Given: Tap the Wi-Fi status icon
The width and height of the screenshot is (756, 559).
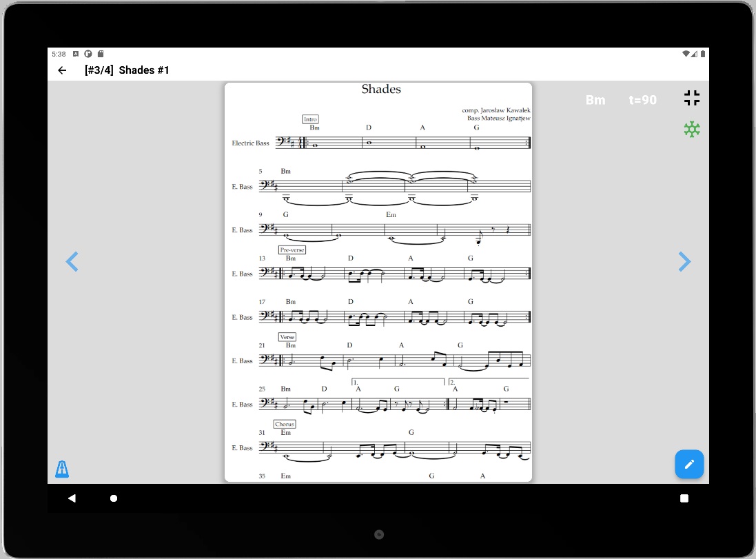Looking at the screenshot, I should coord(686,54).
